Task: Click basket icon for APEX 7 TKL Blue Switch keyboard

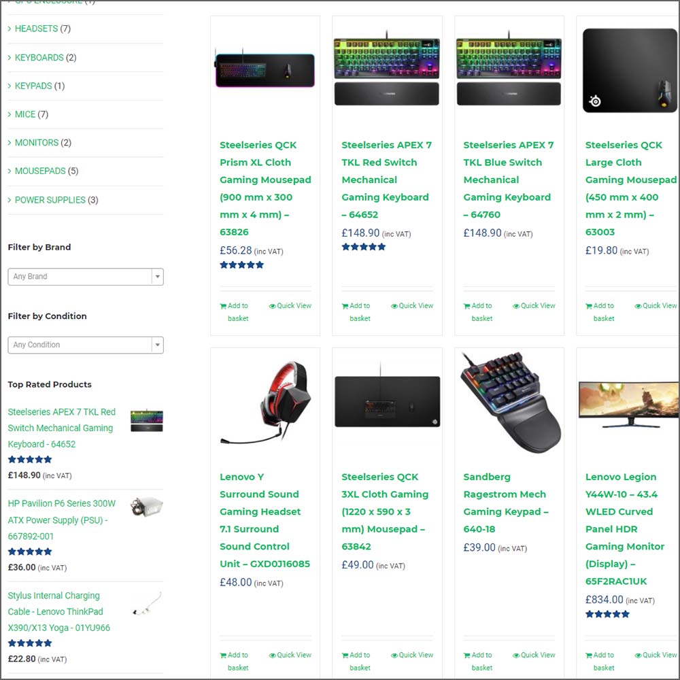Action: pos(467,306)
